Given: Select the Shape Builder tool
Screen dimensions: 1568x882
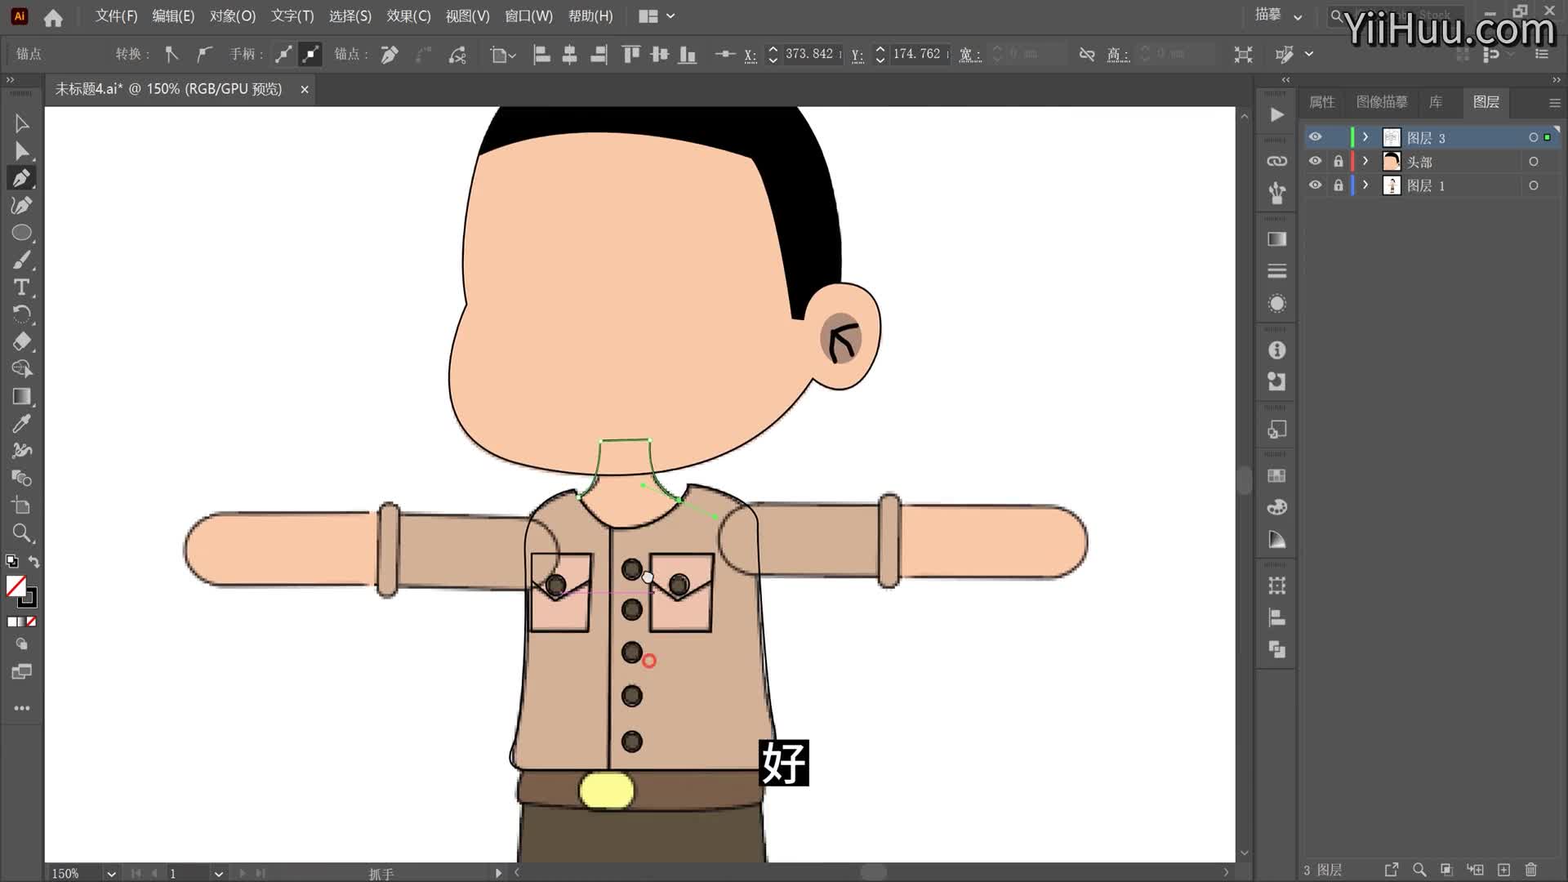Looking at the screenshot, I should tap(22, 369).
